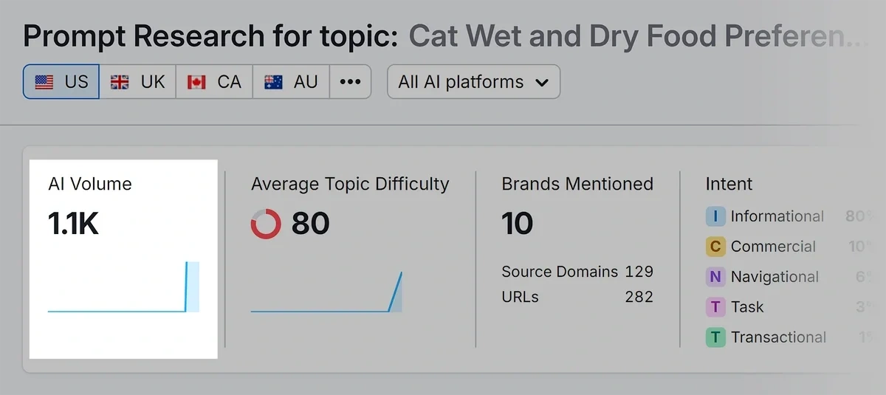Click the Brands Mentioned heading

pyautogui.click(x=577, y=184)
